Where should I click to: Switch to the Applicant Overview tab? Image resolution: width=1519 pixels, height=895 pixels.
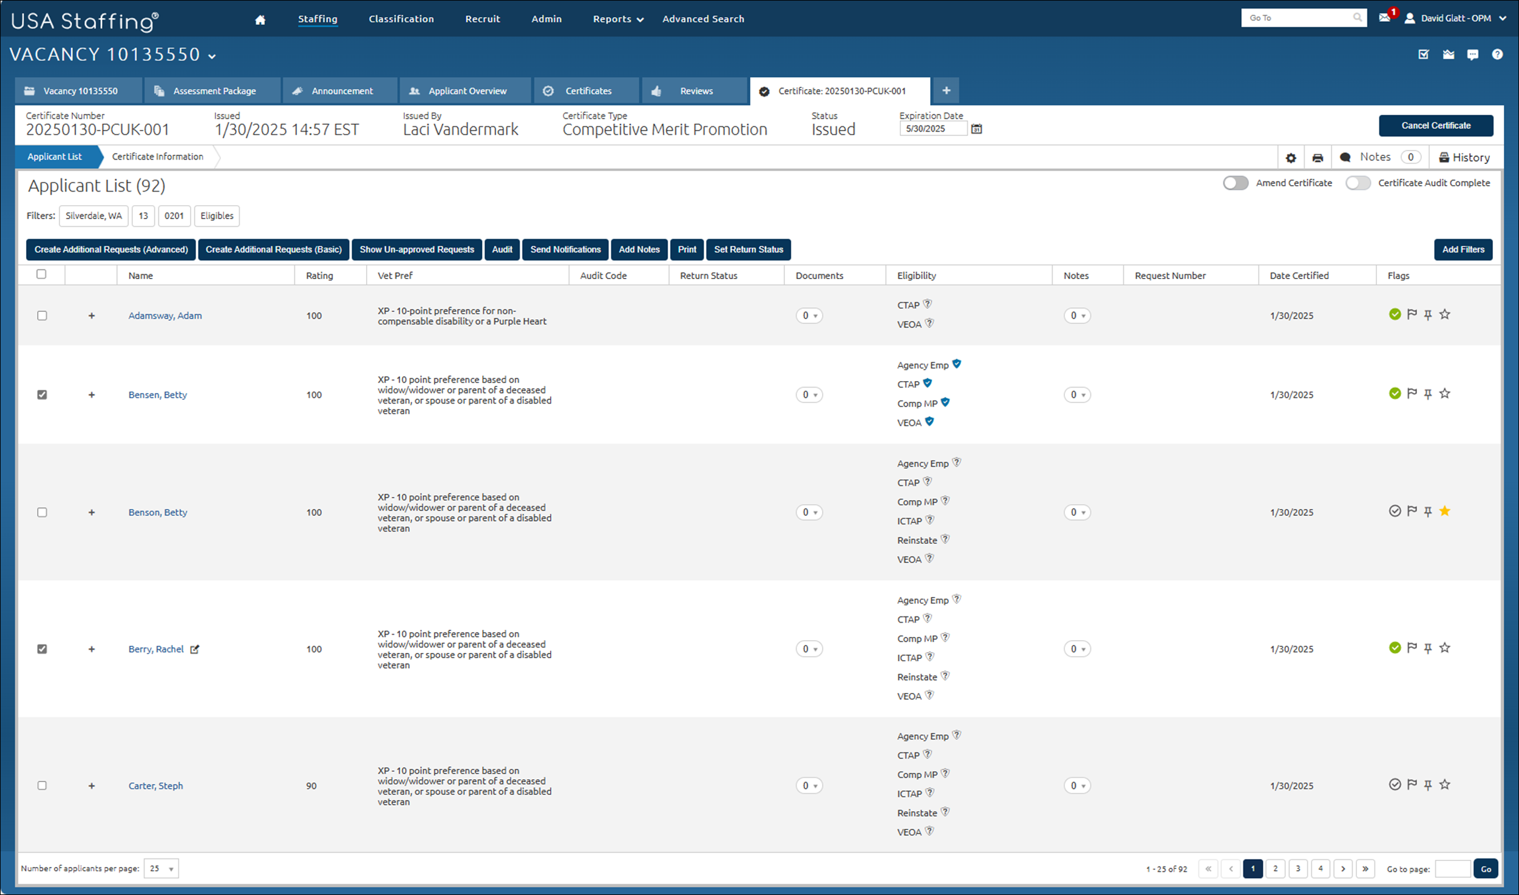point(466,91)
